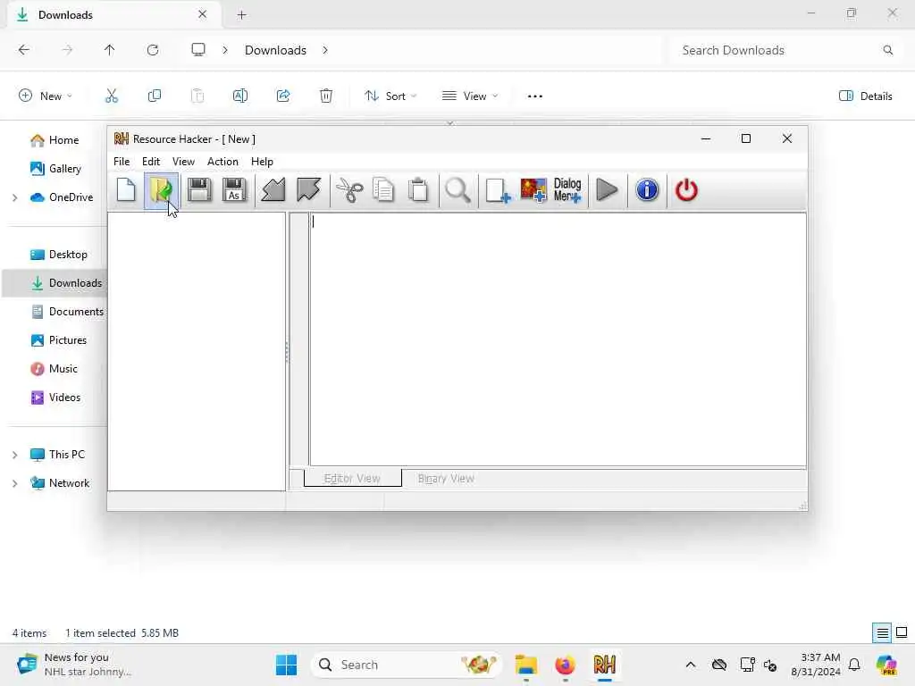Expand the Network tree node
This screenshot has height=686, width=915.
tap(14, 483)
